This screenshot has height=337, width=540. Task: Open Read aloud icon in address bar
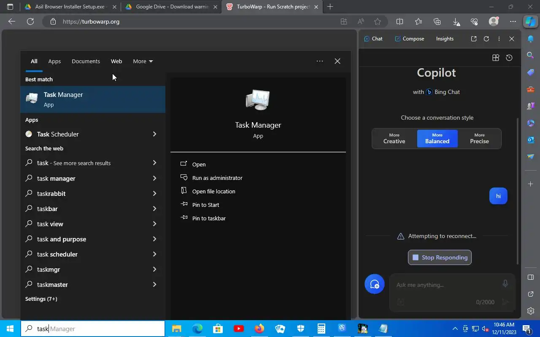tap(361, 21)
